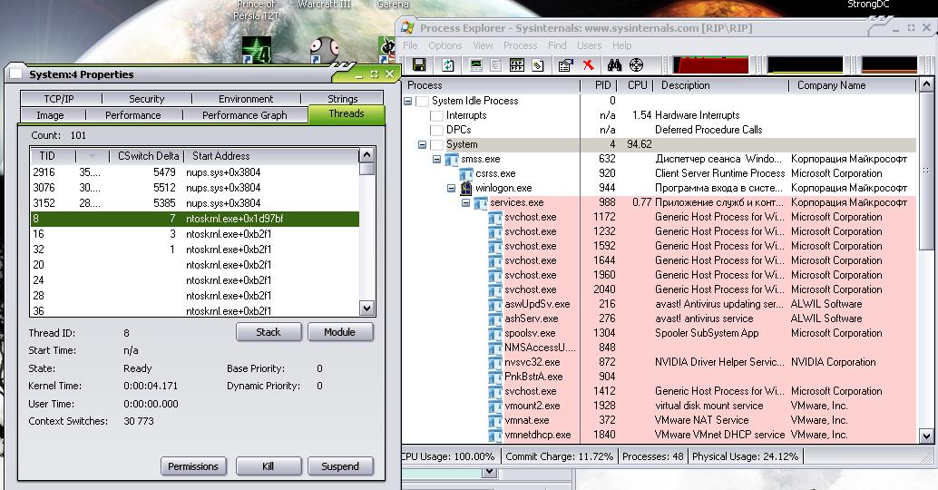Click the winlogon.exe process icon
The height and width of the screenshot is (490, 938).
[467, 188]
